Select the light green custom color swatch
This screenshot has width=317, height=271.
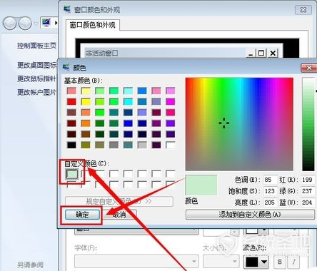(x=72, y=174)
